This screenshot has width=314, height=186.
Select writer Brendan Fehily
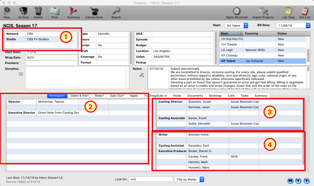(199, 135)
